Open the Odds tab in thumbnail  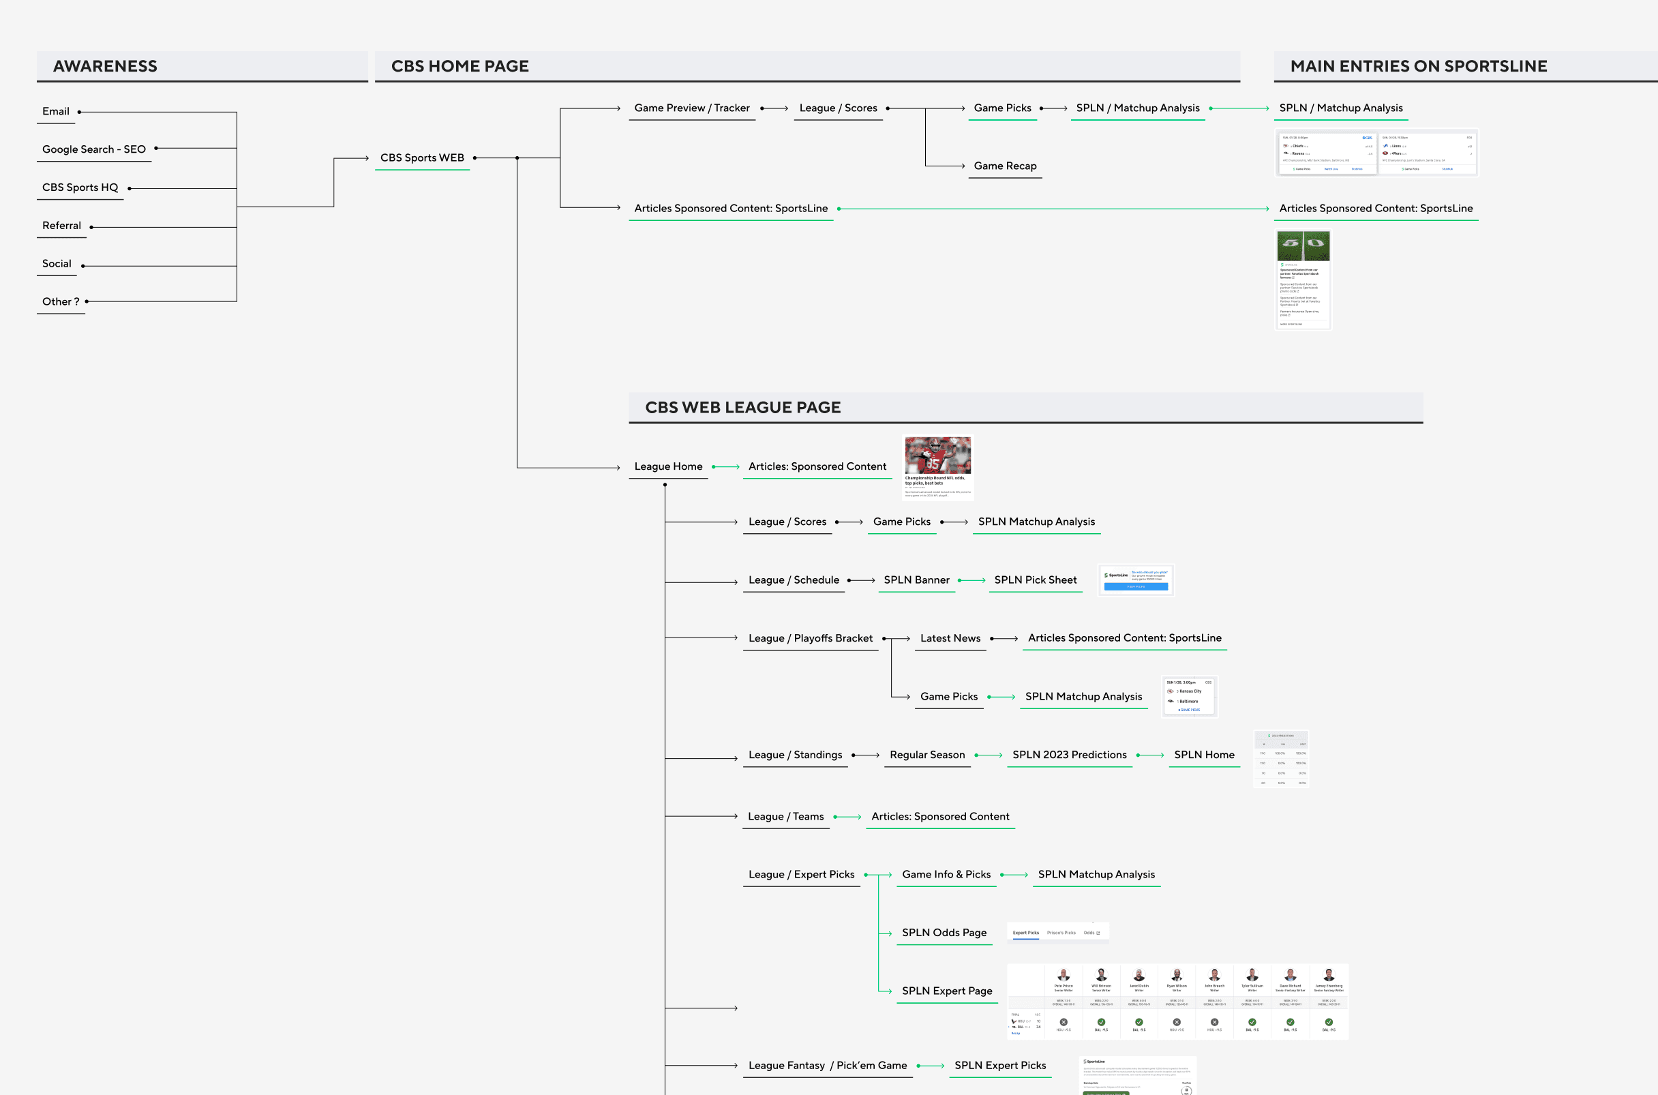click(x=1091, y=933)
